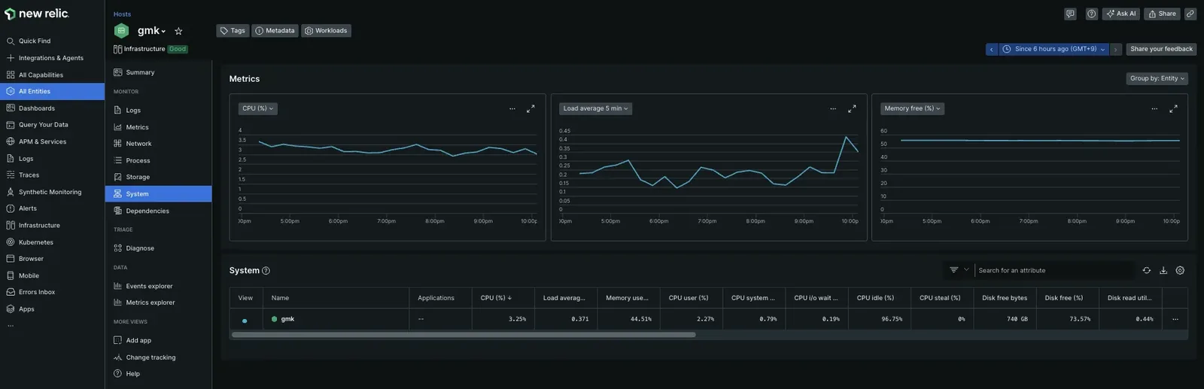The image size is (1204, 389).
Task: Open the gmk host name link in table
Action: [287, 319]
